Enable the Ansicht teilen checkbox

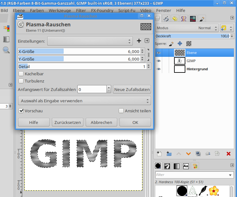(x=121, y=111)
